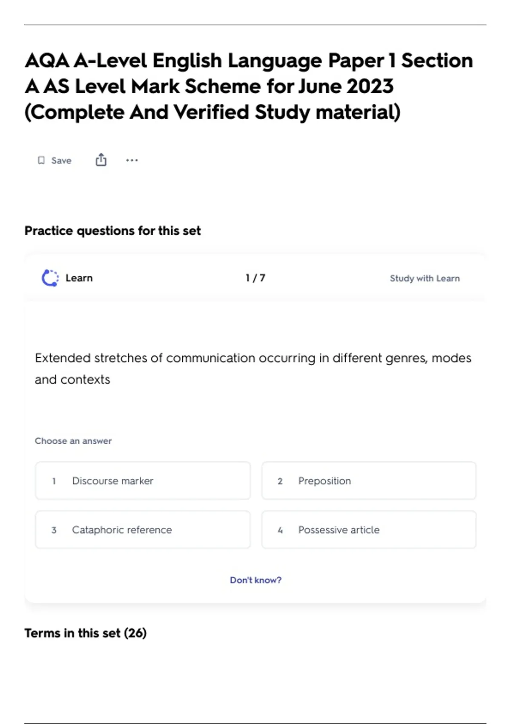Click the Don't know? link
Image resolution: width=511 pixels, height=724 pixels.
click(255, 580)
